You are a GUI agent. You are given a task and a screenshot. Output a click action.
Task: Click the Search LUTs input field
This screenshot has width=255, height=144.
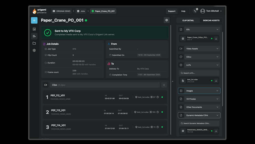point(199,73)
